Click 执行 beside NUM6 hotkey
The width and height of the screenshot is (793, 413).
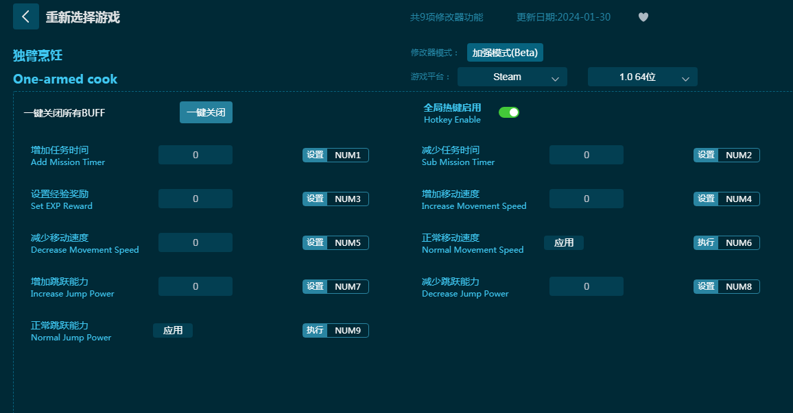pyautogui.click(x=706, y=243)
